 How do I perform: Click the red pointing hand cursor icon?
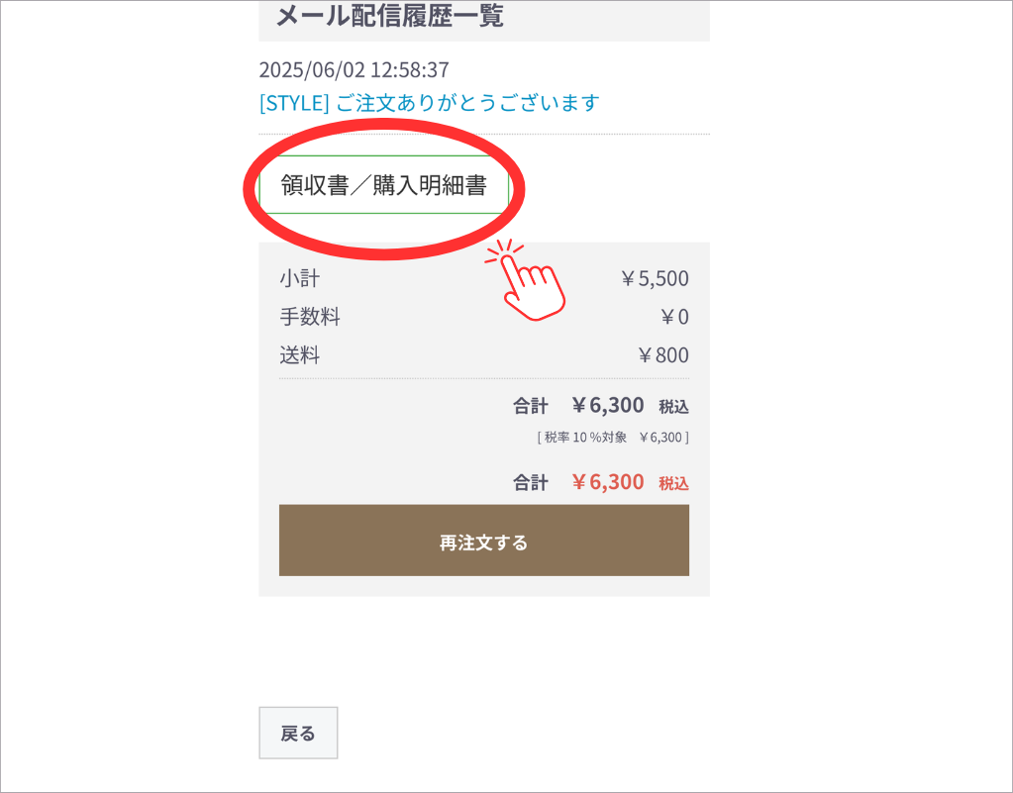tap(526, 280)
